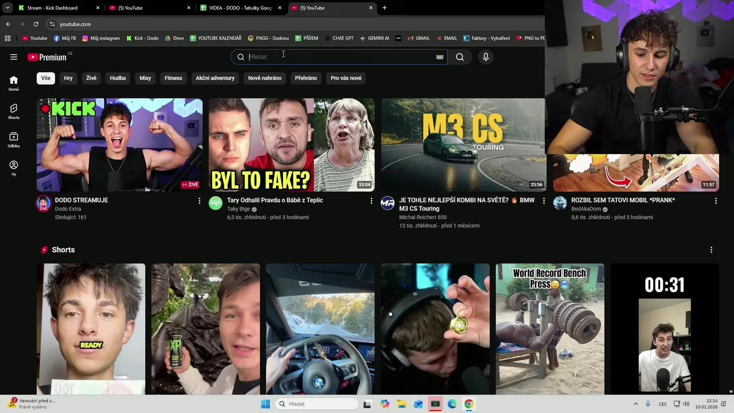Open the Michal Reichert 850 channel avatar

coord(388,203)
